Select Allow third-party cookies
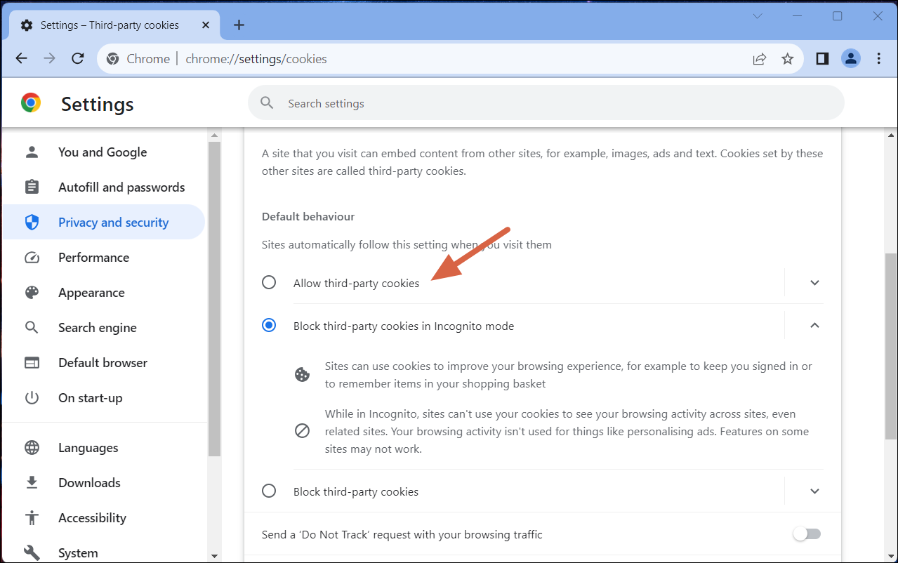This screenshot has width=898, height=563. 269,281
